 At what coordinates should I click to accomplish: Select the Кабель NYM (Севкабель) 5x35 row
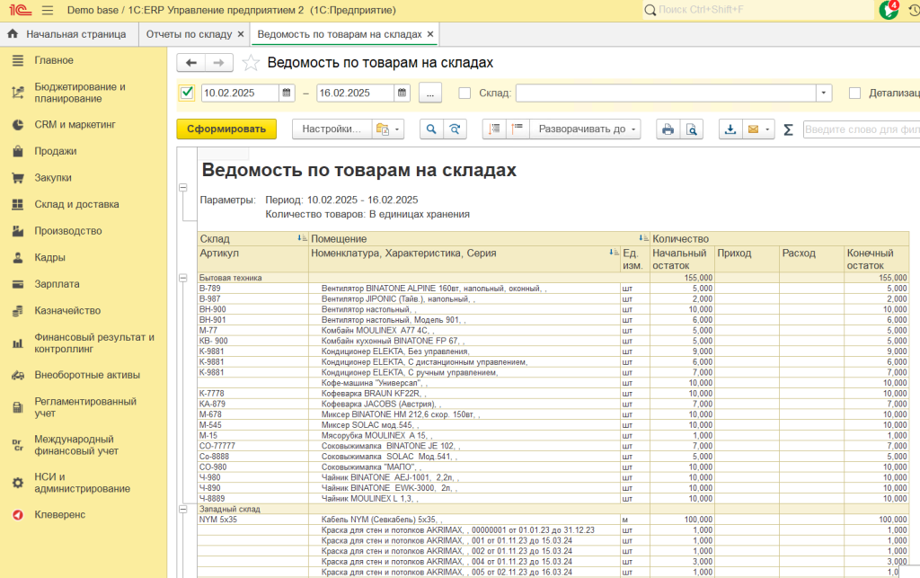tap(553, 520)
